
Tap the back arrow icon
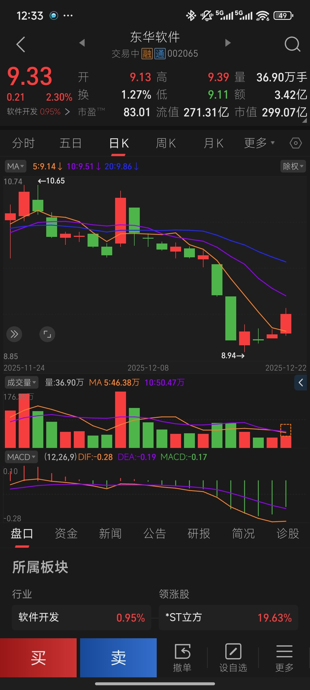click(21, 44)
